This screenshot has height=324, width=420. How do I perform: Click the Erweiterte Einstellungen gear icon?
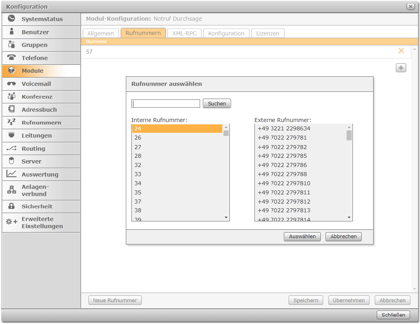tap(12, 222)
